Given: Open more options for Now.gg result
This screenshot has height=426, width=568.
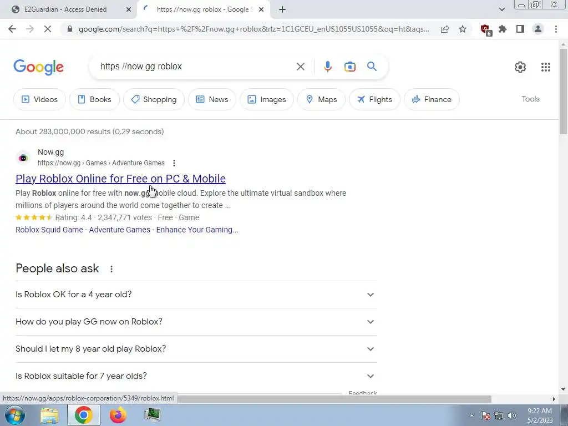Looking at the screenshot, I should point(174,163).
